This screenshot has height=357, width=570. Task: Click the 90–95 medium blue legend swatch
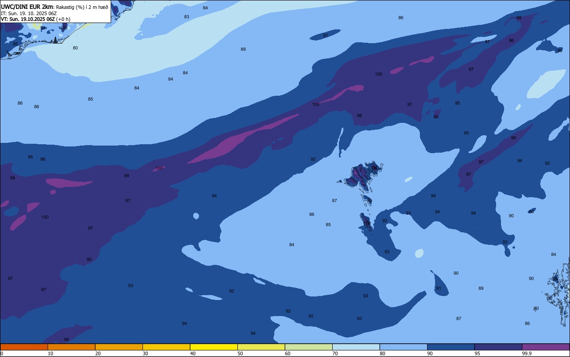point(451,347)
